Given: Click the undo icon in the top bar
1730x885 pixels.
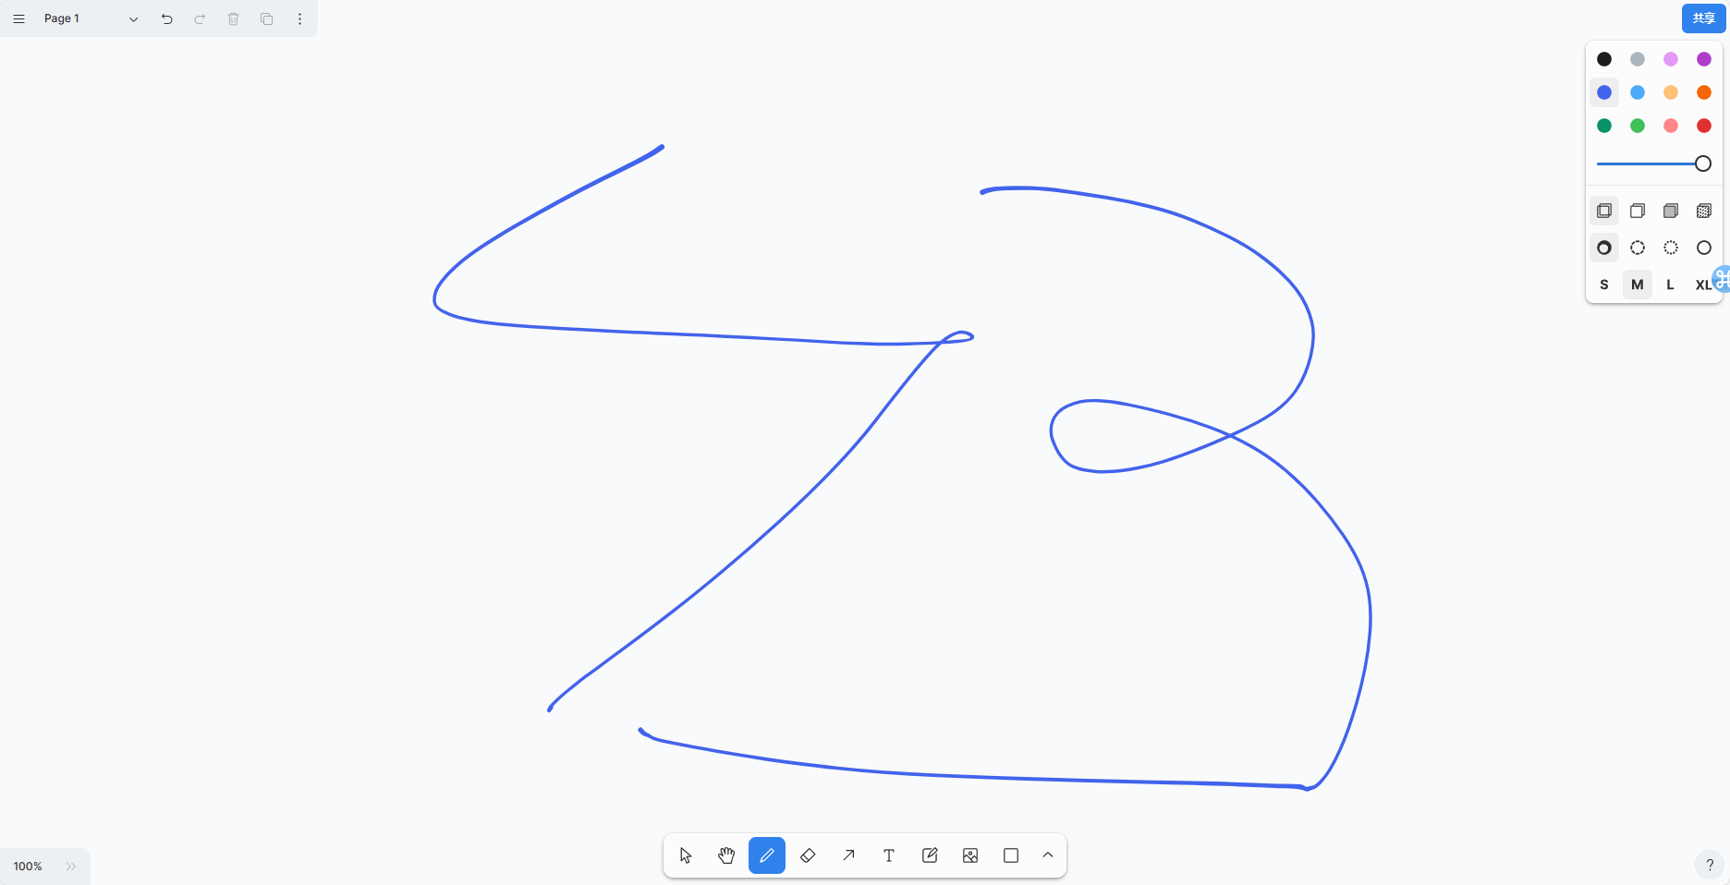Looking at the screenshot, I should pyautogui.click(x=167, y=18).
